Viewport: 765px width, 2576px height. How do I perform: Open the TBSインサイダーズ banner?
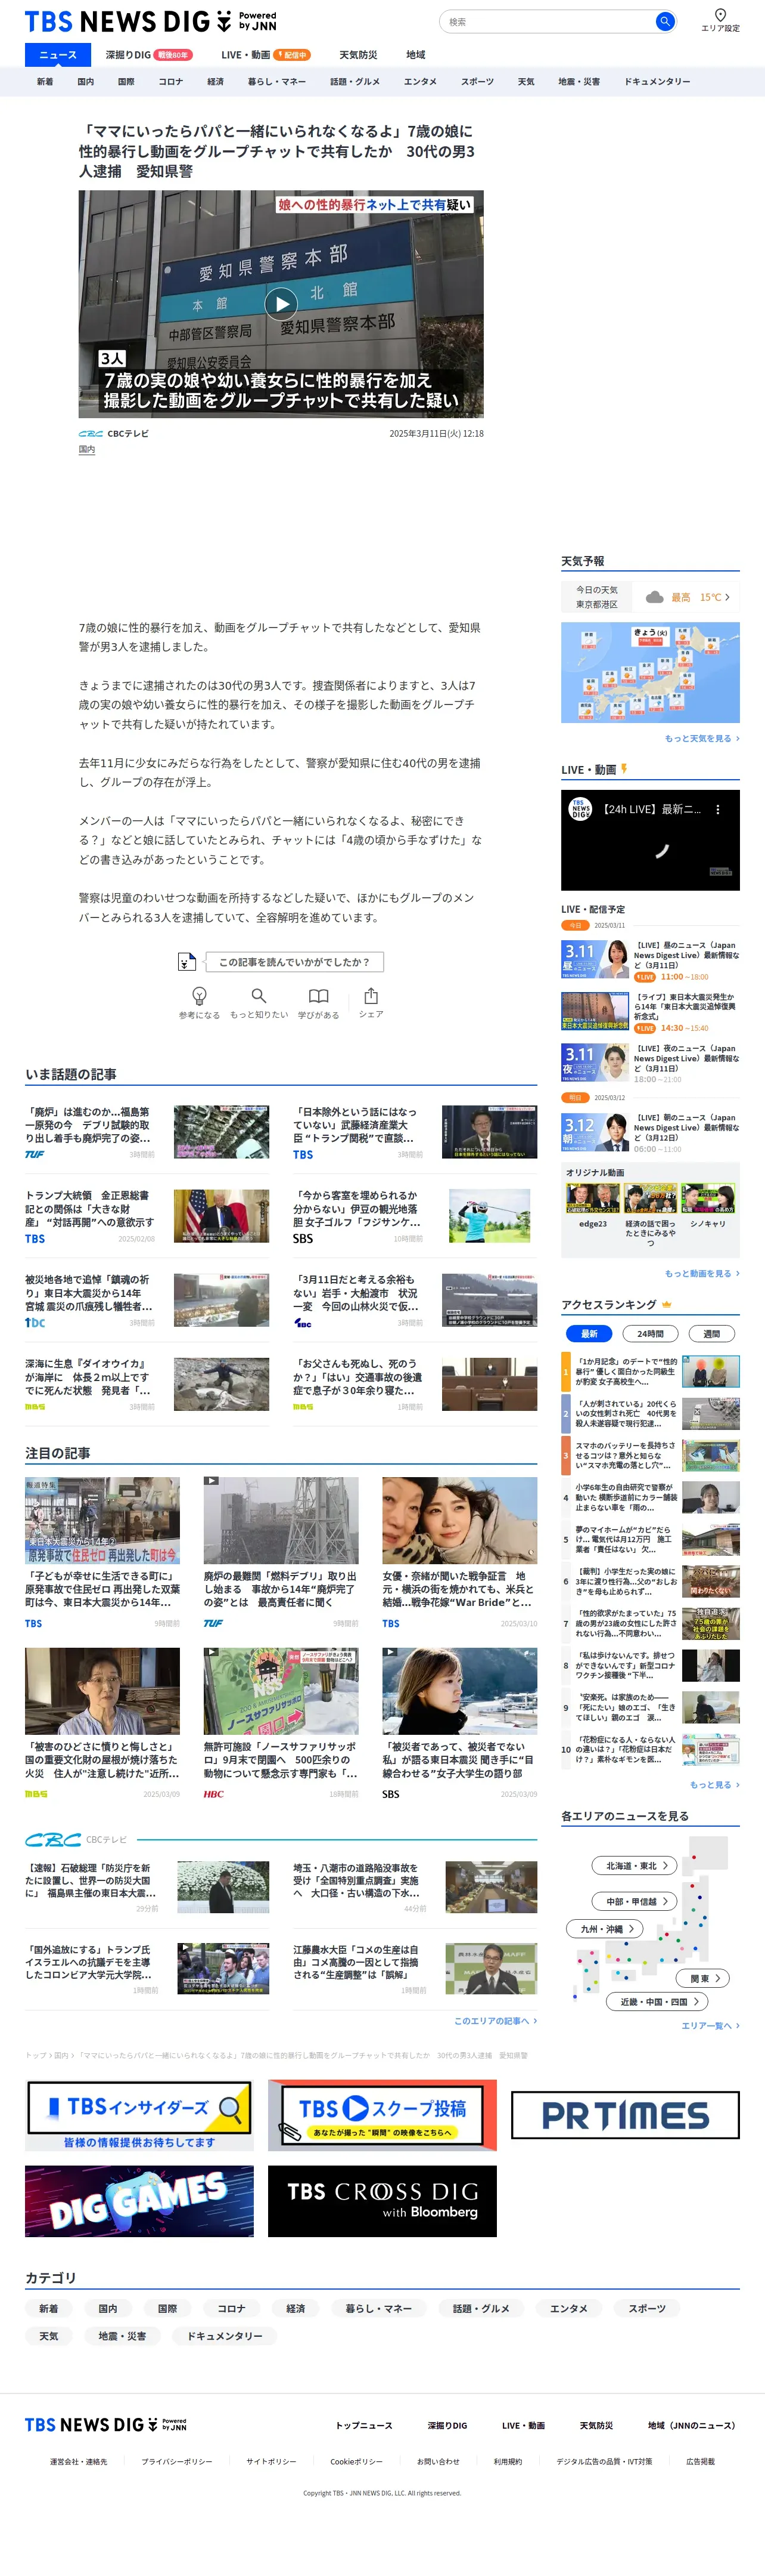[139, 2116]
